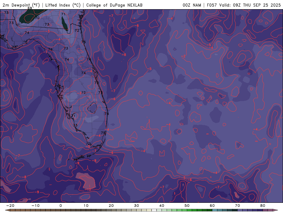Click the Lake Okeechobee outline on the map
The image size is (283, 212).
point(92,108)
